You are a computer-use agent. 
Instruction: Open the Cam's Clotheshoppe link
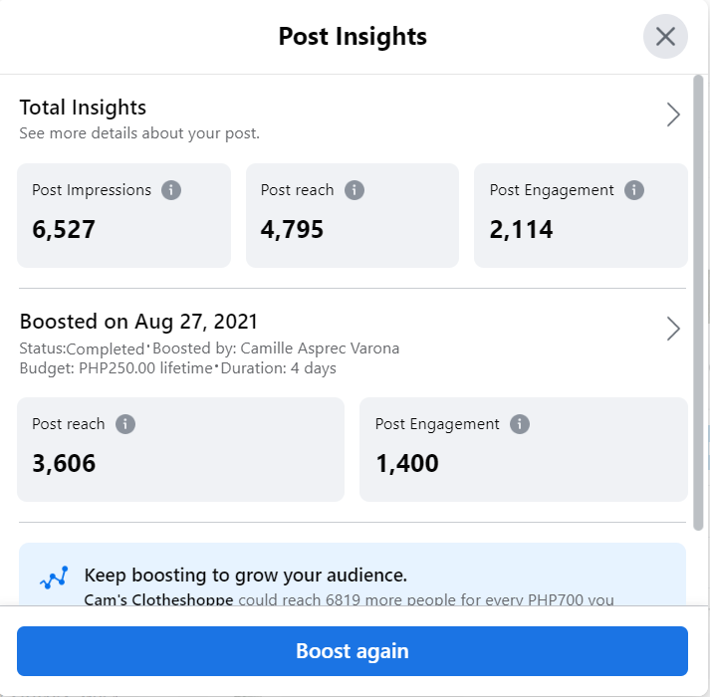159,600
